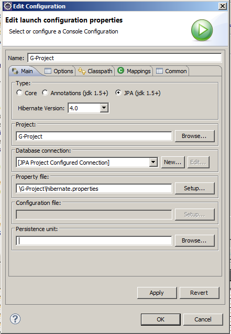Screen dimensions: 231x334
Task: Click the Property file text field
Action: (94, 189)
